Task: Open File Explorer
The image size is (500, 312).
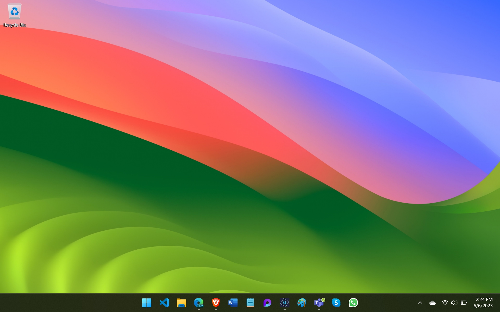Action: (181, 302)
